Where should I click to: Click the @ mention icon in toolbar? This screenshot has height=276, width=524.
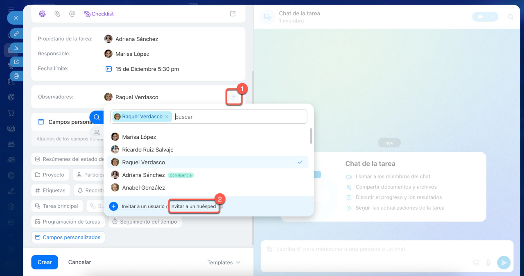coord(72,14)
